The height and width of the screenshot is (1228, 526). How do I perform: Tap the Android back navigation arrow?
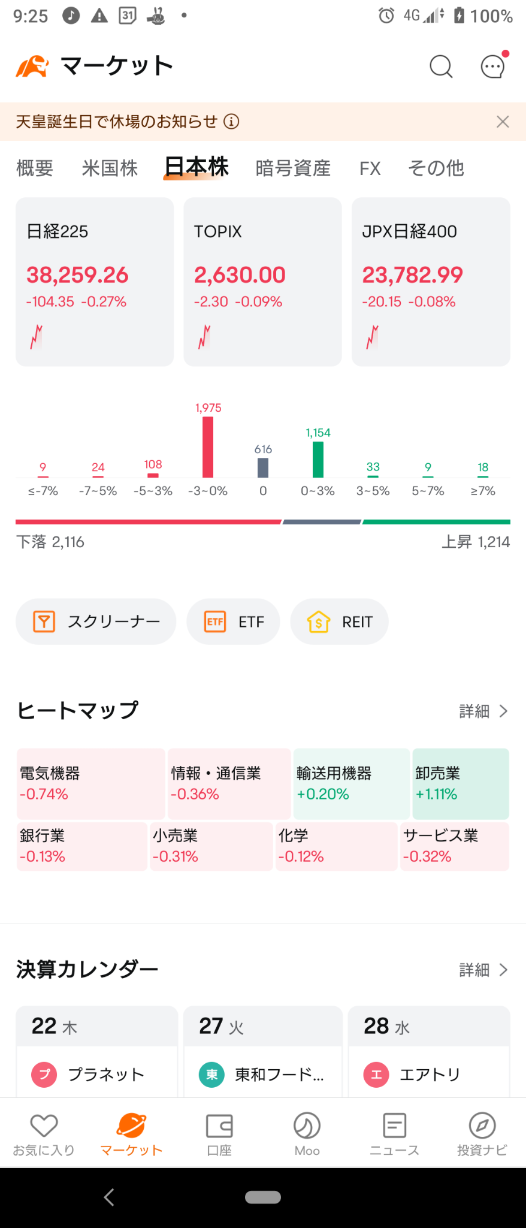(109, 1197)
